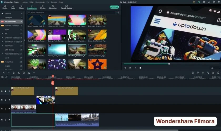
Task: Zoom out the timeline with minus icon
Action: click(x=218, y=73)
